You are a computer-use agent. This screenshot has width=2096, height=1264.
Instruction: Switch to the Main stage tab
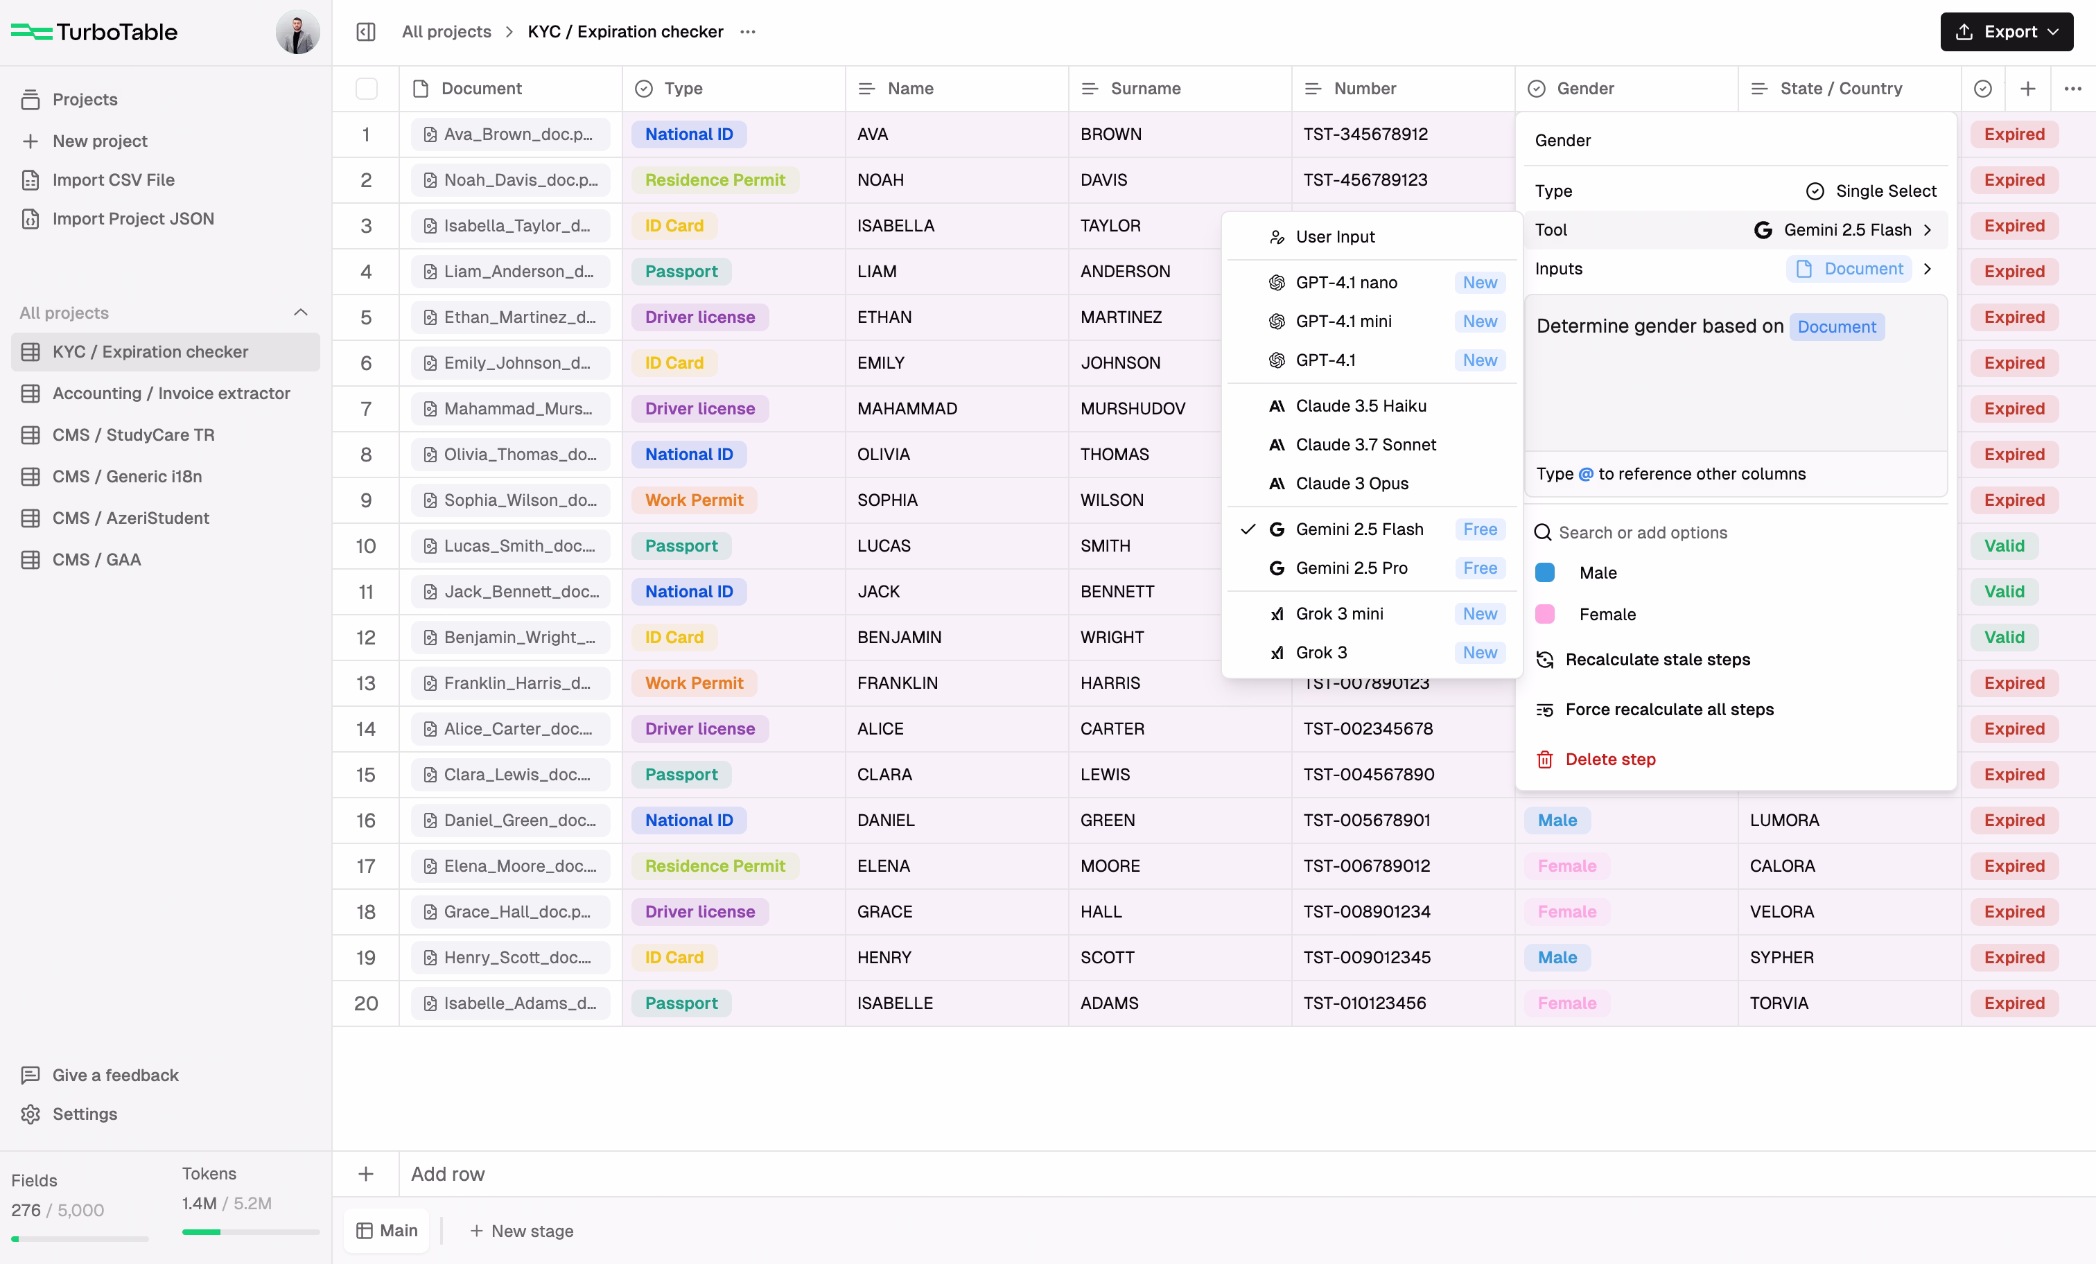387,1231
